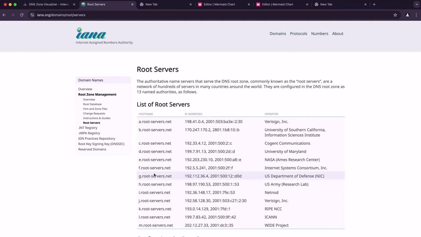Reload the Root Servers page
The width and height of the screenshot is (421, 237).
pos(22,15)
